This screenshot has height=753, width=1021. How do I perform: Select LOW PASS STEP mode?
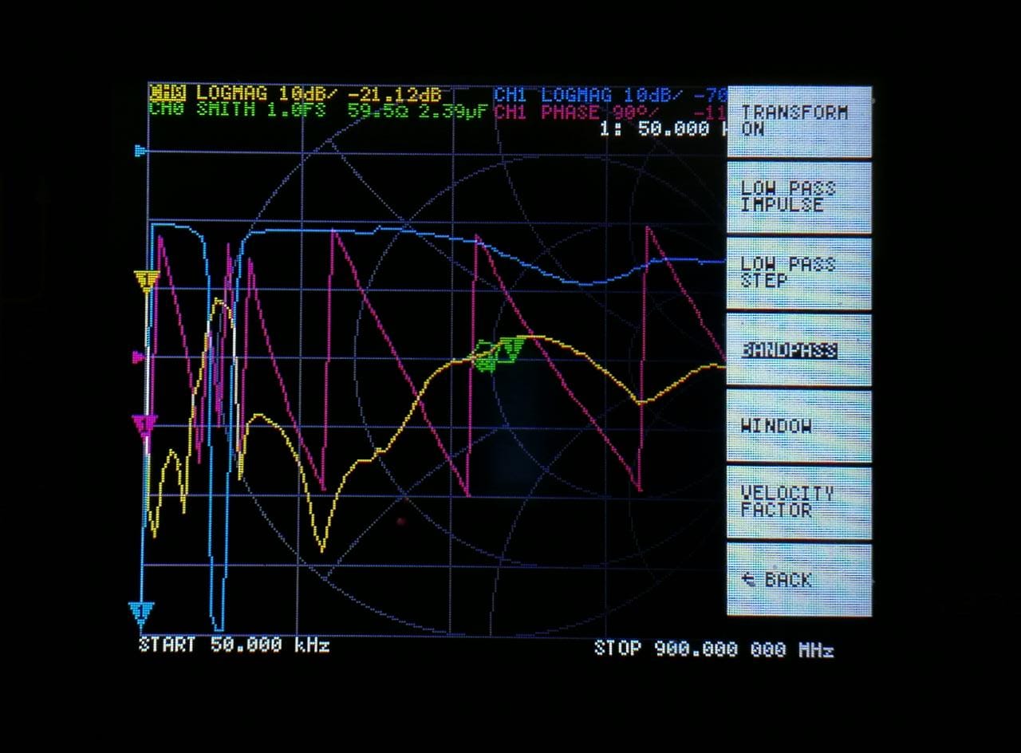click(798, 273)
